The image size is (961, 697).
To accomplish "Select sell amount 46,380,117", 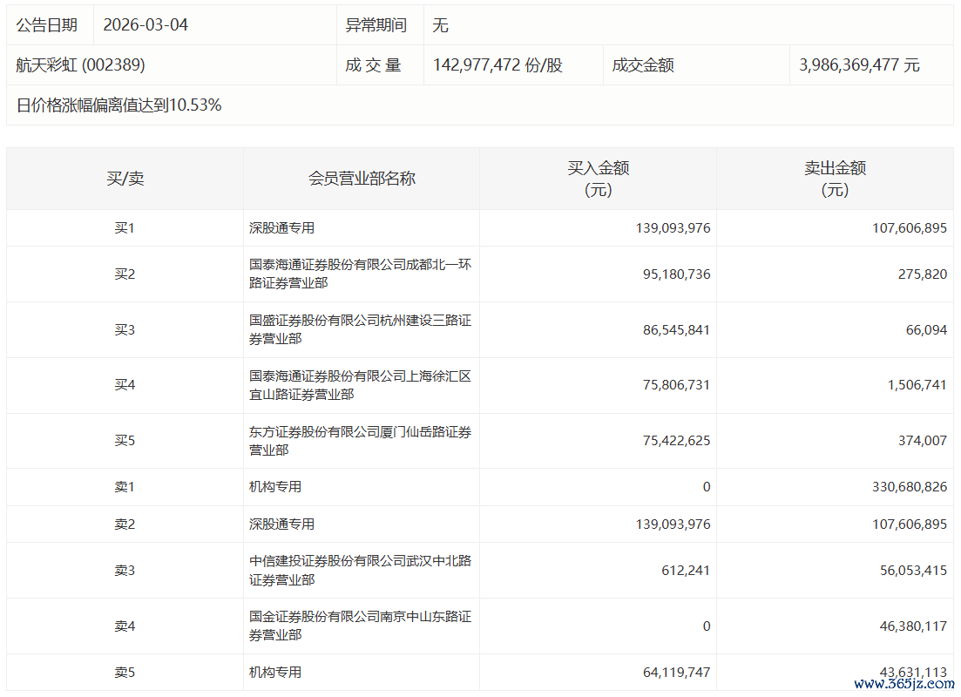I will (914, 626).
